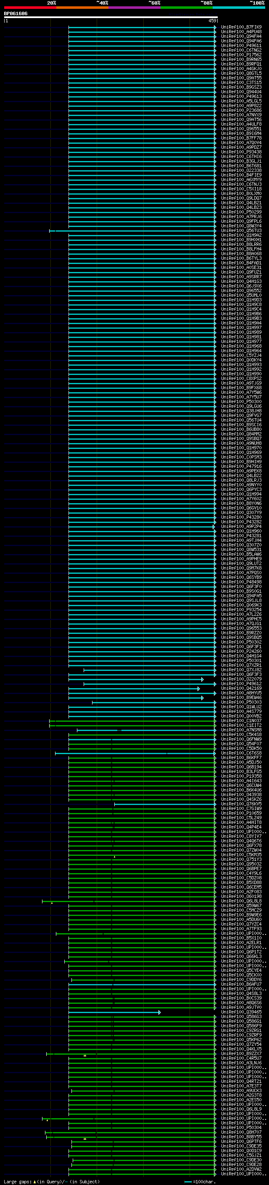
Task: Select hit label UniRef100_Q8W3Y4
Action: [241, 226]
